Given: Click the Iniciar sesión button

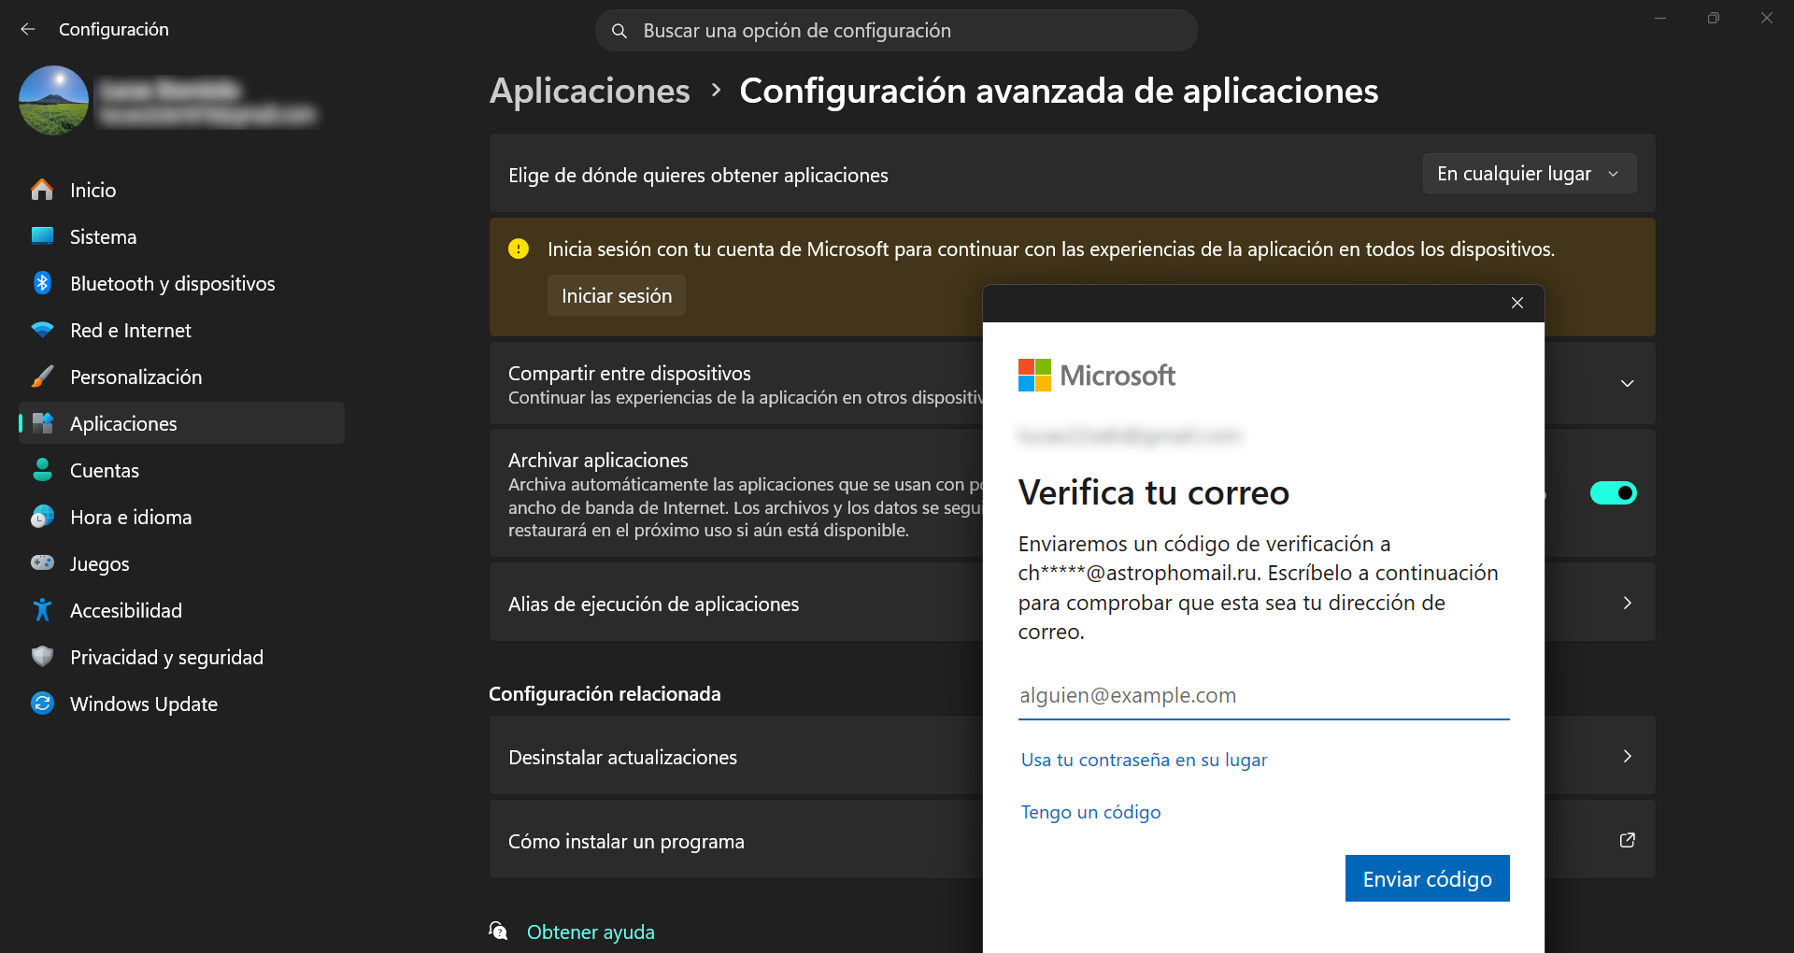Looking at the screenshot, I should click(x=617, y=295).
